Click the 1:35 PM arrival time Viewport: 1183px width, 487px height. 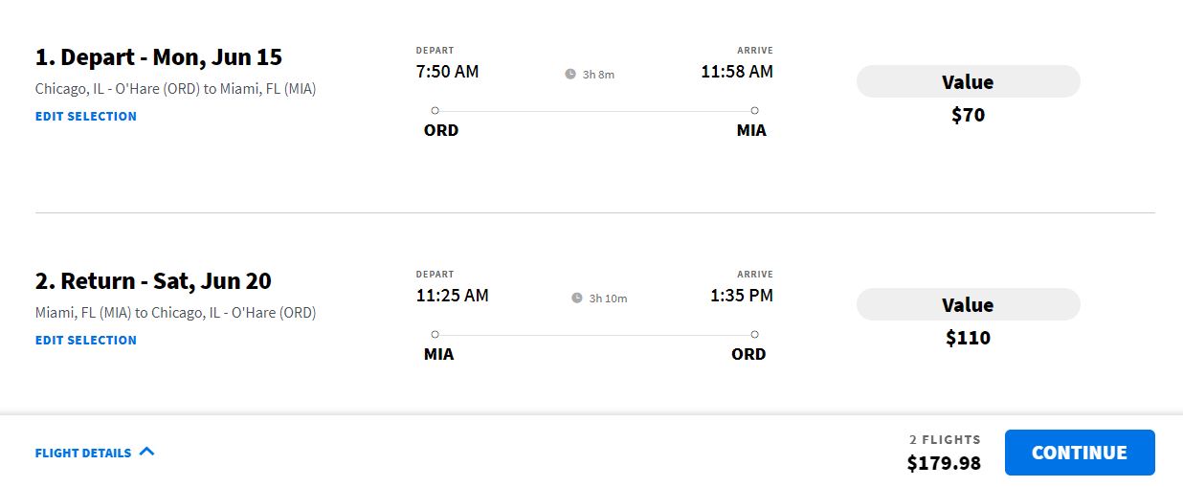click(x=741, y=296)
